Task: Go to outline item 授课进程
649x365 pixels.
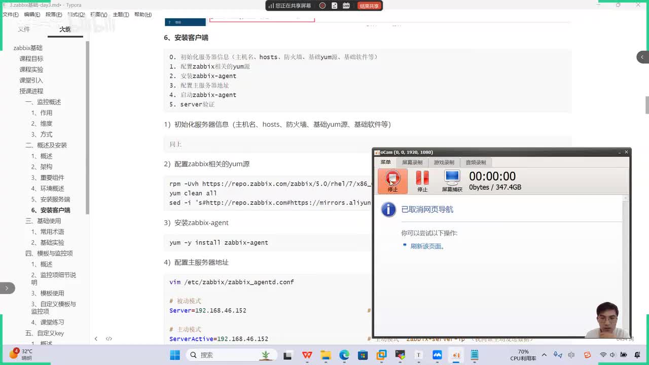Action: [31, 91]
